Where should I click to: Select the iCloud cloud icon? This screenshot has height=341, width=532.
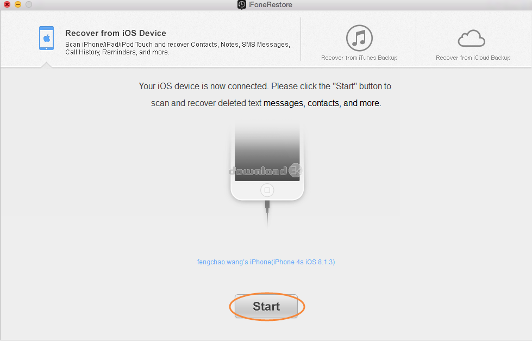tap(472, 39)
